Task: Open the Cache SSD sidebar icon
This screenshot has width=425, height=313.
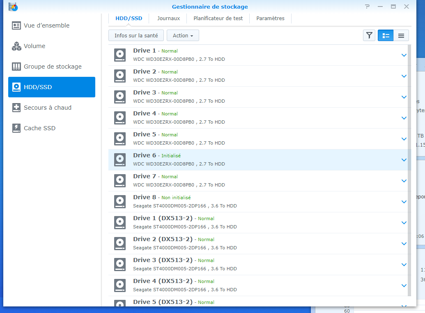Action: [16, 128]
